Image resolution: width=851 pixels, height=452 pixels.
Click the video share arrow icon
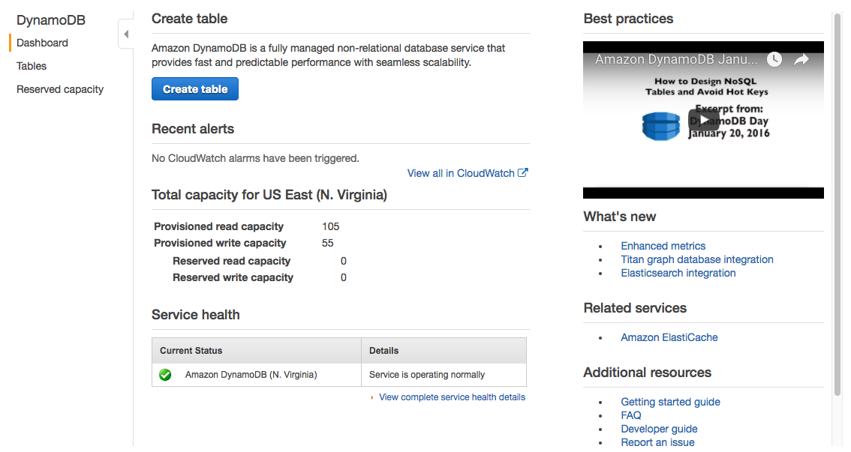(x=801, y=59)
